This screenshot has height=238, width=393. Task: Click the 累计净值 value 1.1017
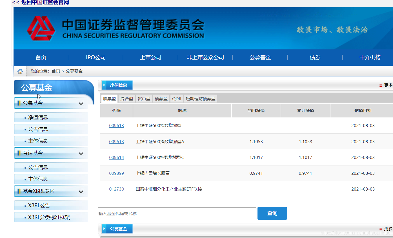pyautogui.click(x=305, y=158)
